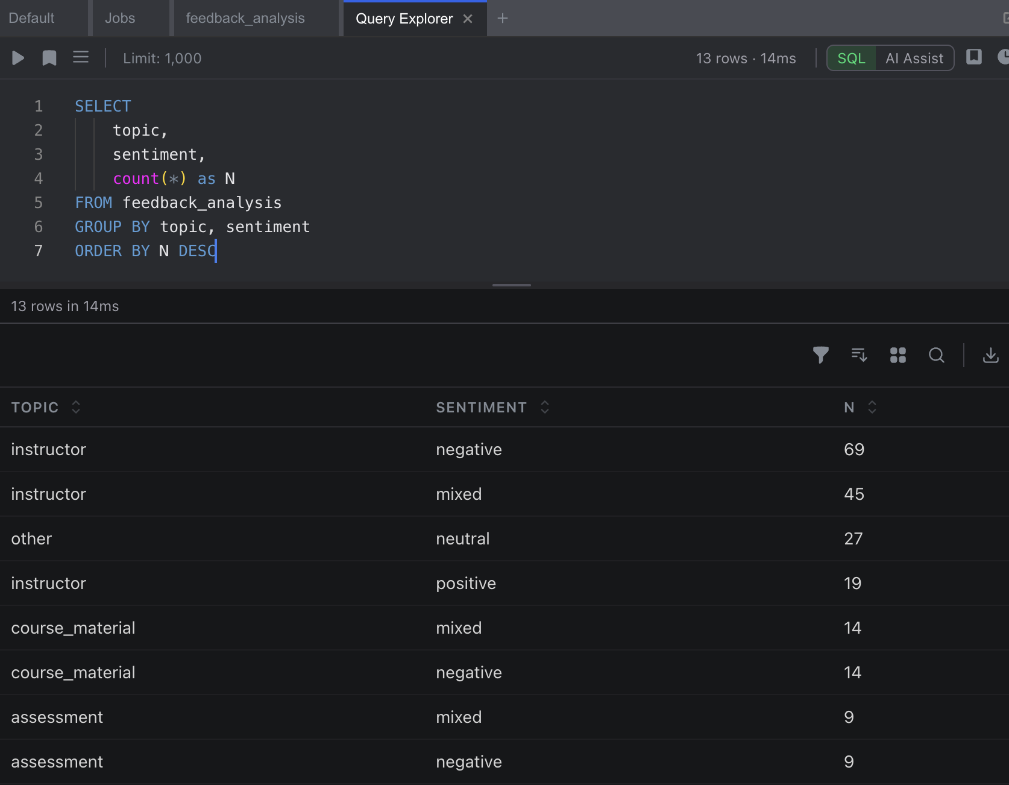Select the 'other' topic cell
Image resolution: width=1009 pixels, height=785 pixels.
tap(31, 539)
